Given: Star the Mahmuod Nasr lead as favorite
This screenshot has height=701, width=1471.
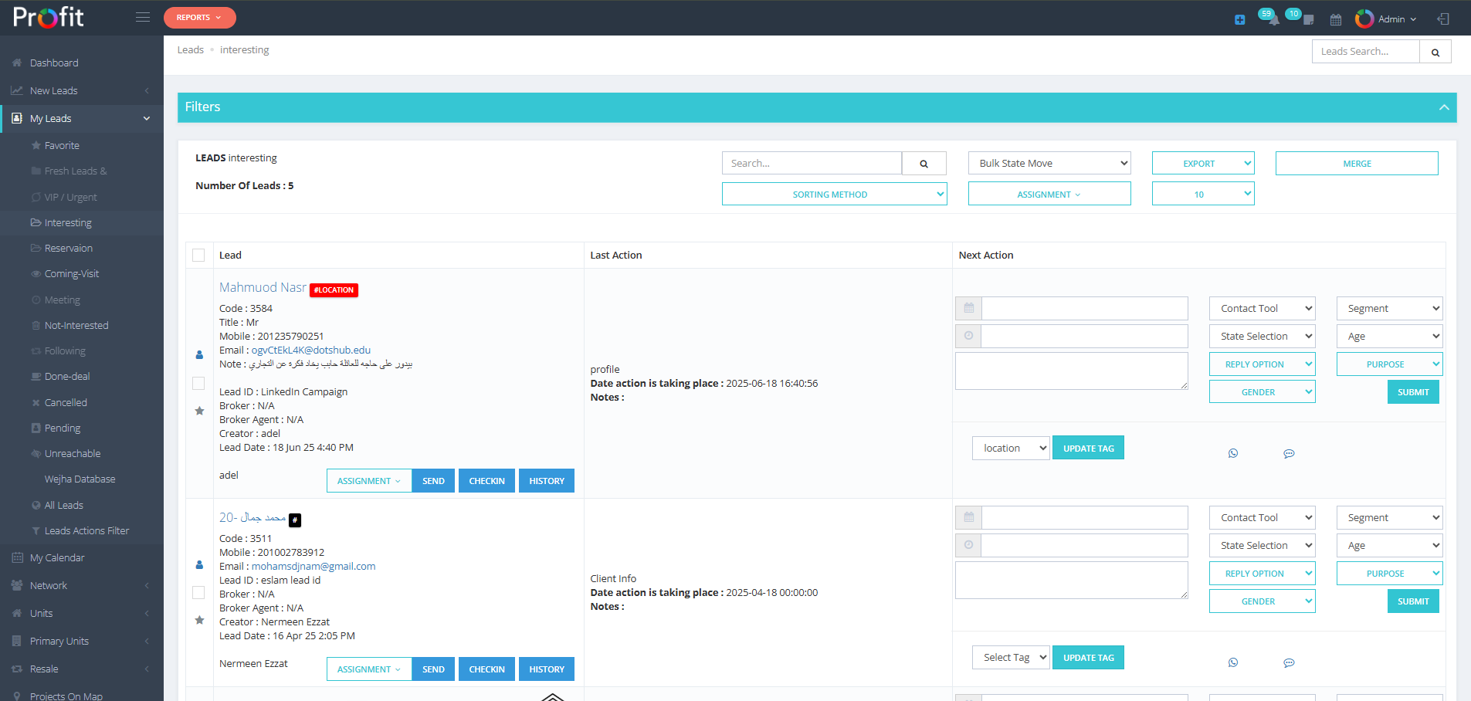Looking at the screenshot, I should pyautogui.click(x=199, y=411).
